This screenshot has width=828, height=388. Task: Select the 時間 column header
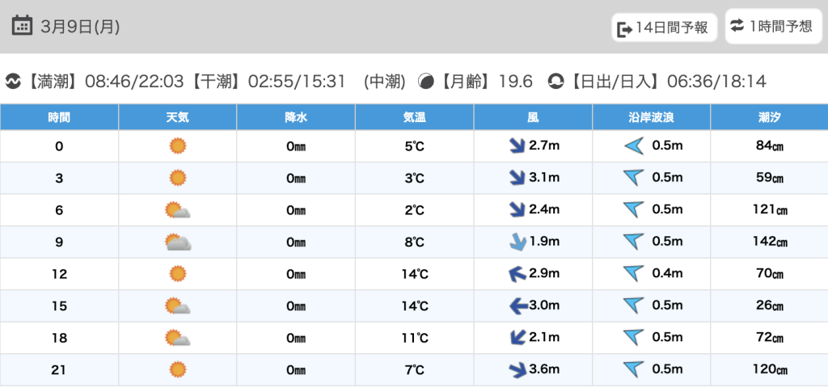(x=59, y=117)
